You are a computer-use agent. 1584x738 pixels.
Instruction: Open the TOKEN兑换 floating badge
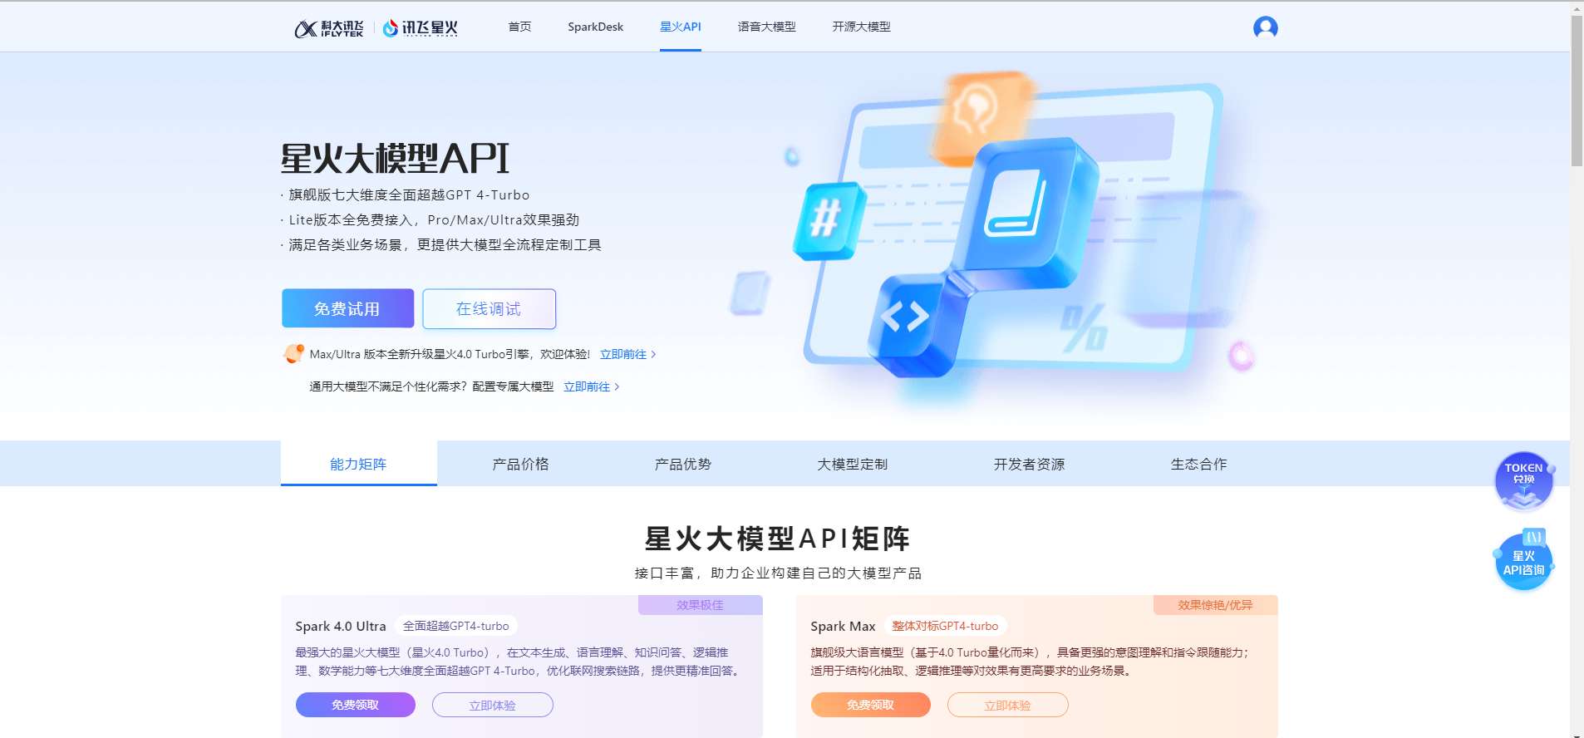click(x=1523, y=480)
